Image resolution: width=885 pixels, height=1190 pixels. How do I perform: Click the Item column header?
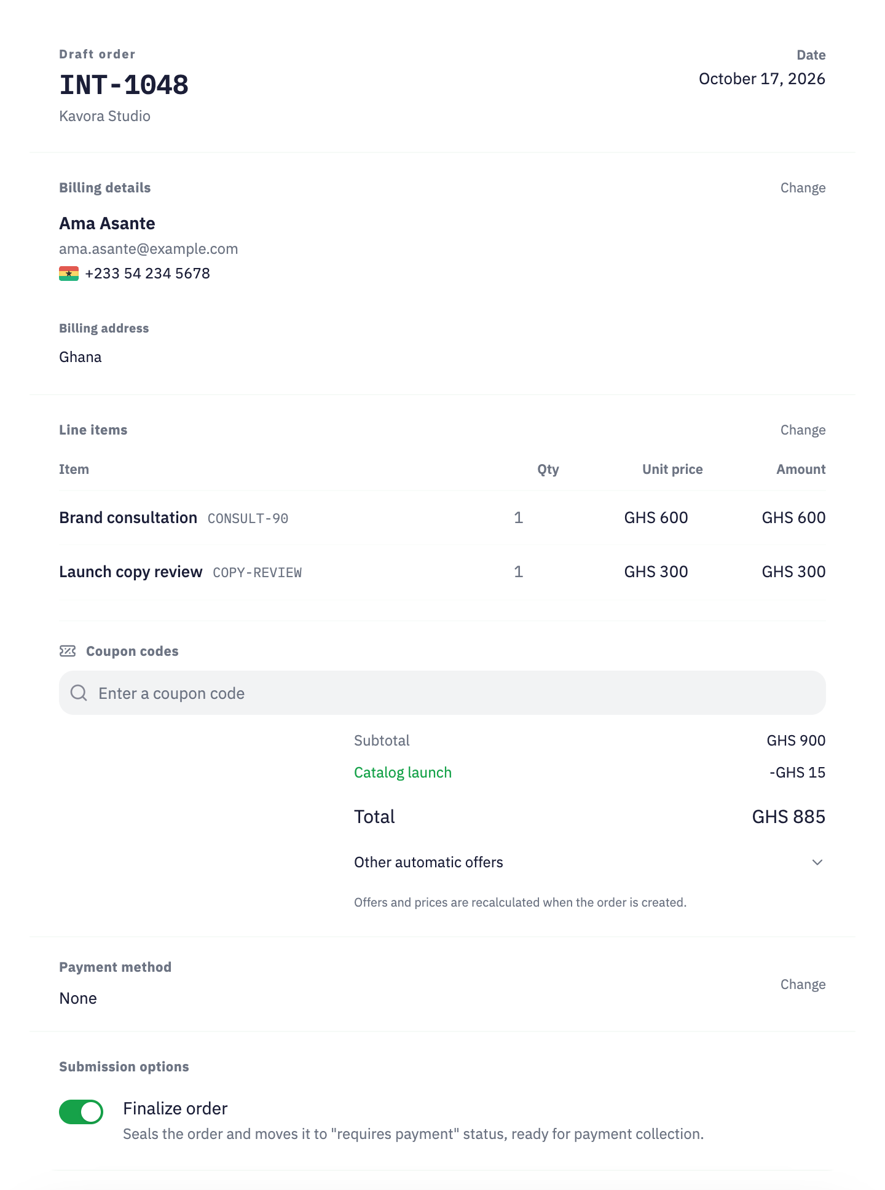74,470
